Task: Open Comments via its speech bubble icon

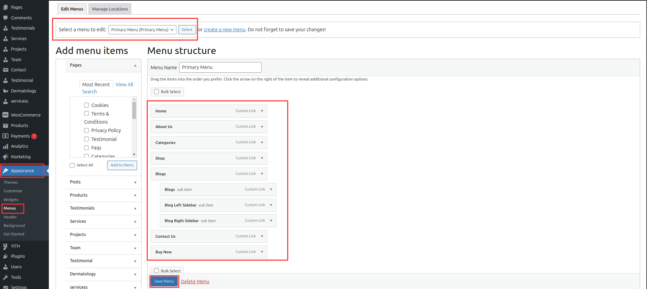Action: point(5,18)
